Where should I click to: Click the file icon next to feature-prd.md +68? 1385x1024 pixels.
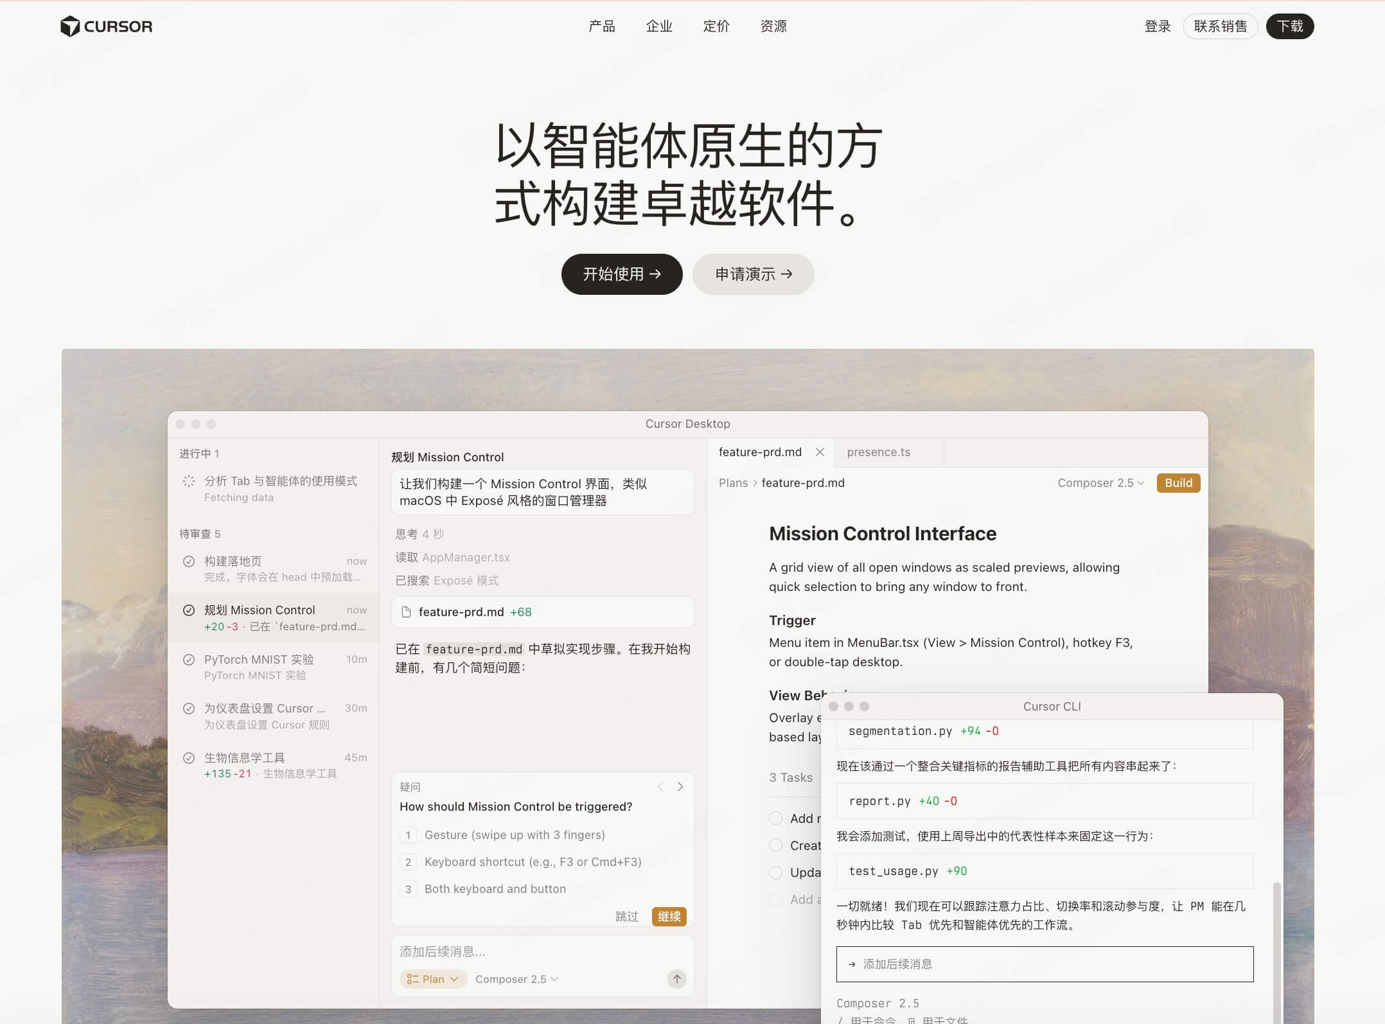tap(406, 612)
